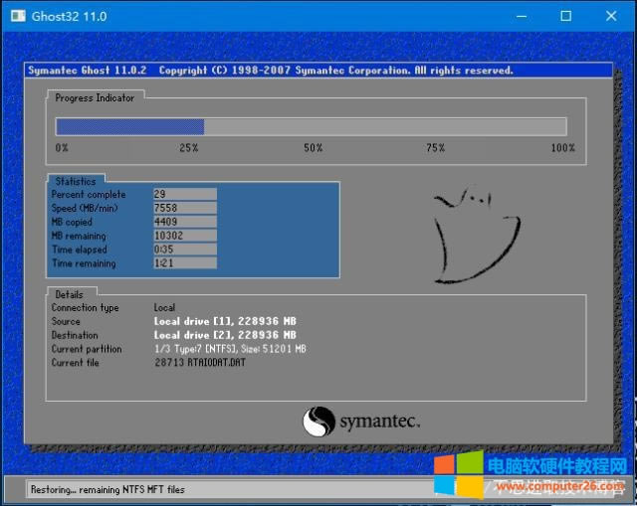Click the Symantec yin-yang logo icon
637x506 pixels.
click(x=318, y=422)
